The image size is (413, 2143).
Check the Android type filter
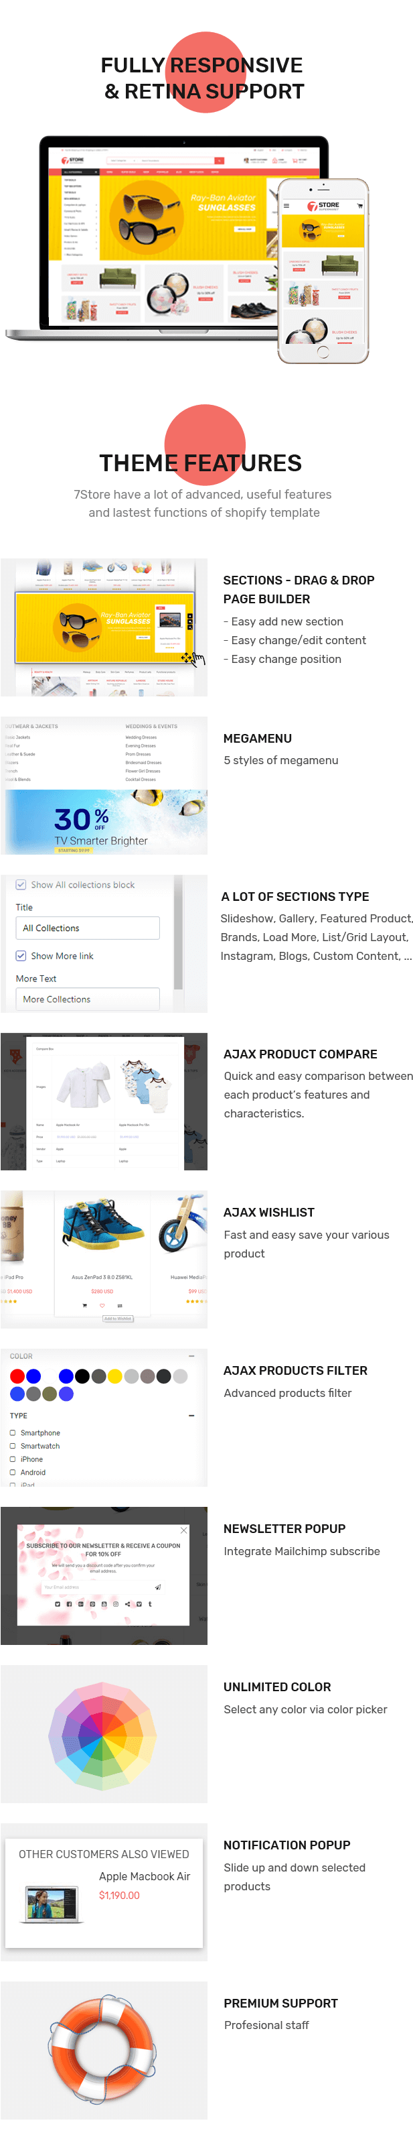(x=13, y=1473)
